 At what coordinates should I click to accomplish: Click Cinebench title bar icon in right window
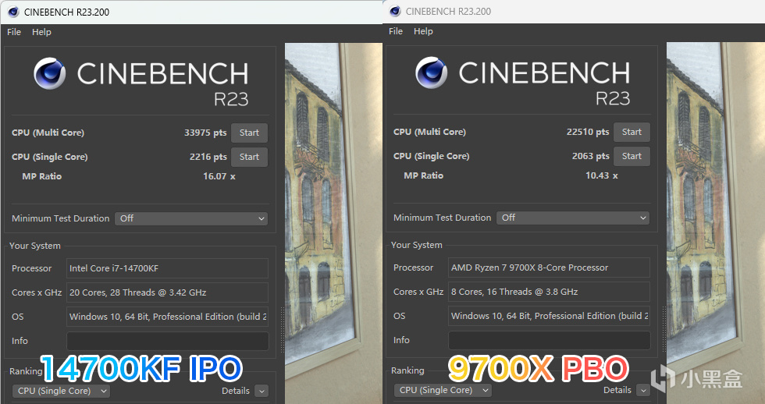395,11
